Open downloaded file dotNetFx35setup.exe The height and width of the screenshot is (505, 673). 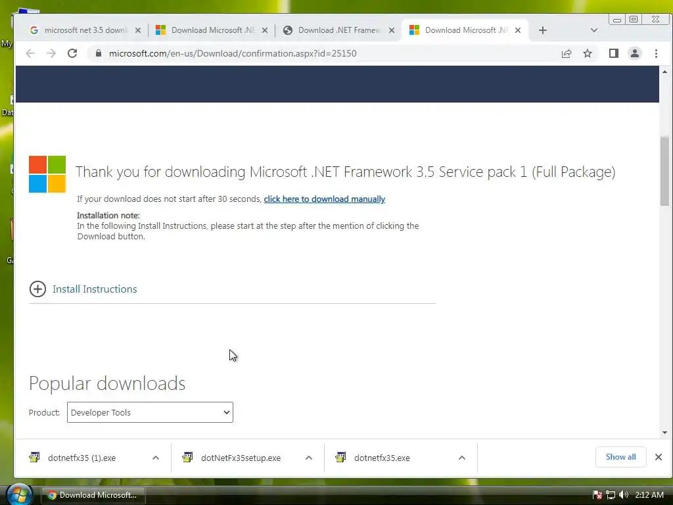241,458
